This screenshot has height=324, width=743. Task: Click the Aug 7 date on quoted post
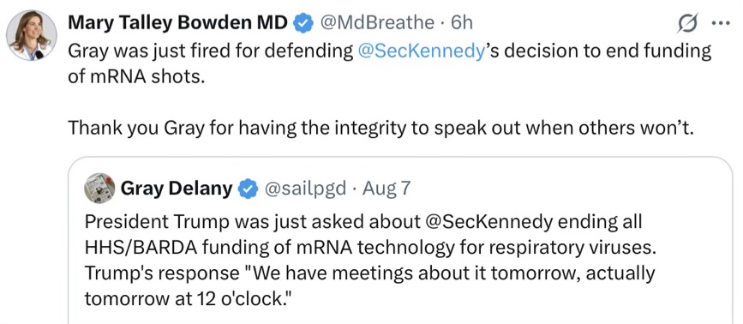tap(386, 189)
